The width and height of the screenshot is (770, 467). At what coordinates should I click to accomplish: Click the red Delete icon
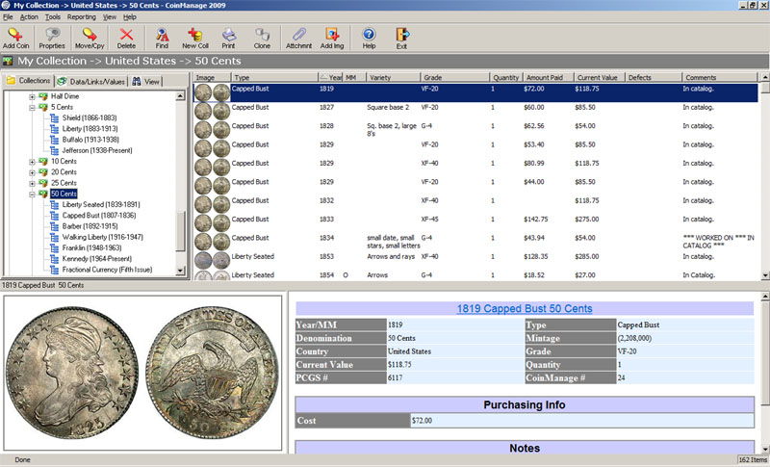point(126,38)
